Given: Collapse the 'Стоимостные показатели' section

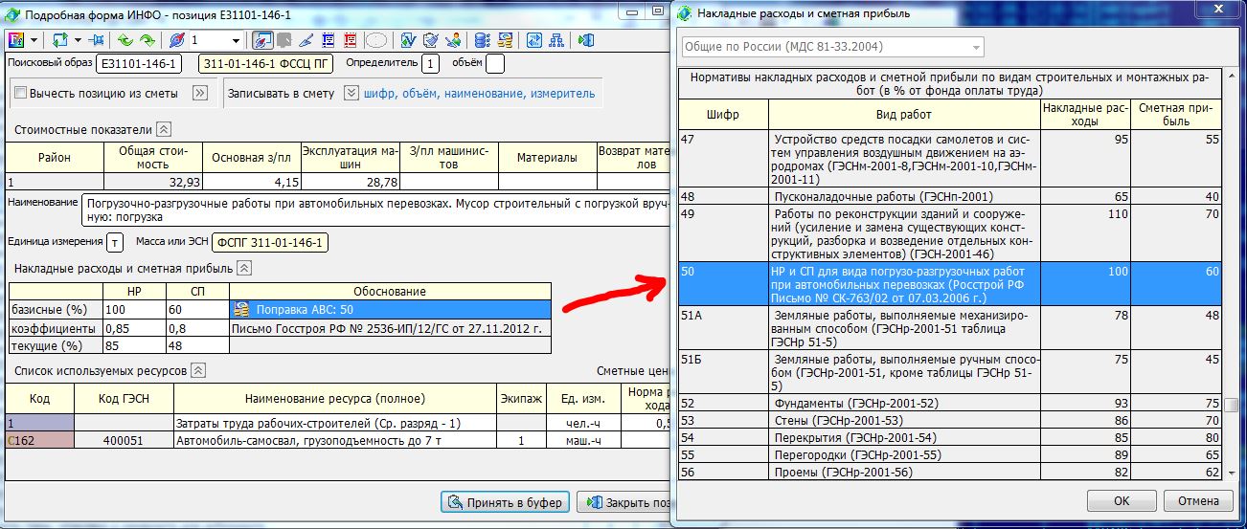Looking at the screenshot, I should pyautogui.click(x=164, y=129).
